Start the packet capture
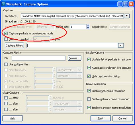135x125 pixels. point(101,118)
